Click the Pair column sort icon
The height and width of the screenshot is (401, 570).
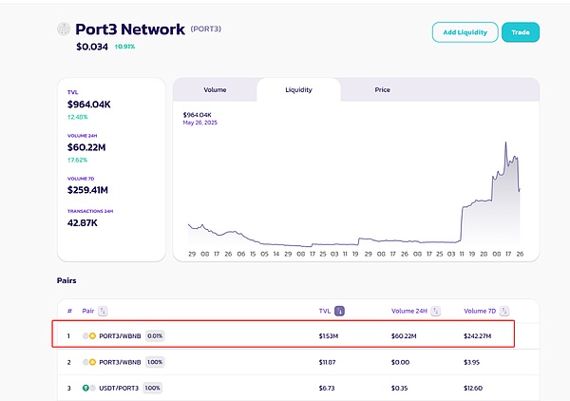pyautogui.click(x=103, y=311)
